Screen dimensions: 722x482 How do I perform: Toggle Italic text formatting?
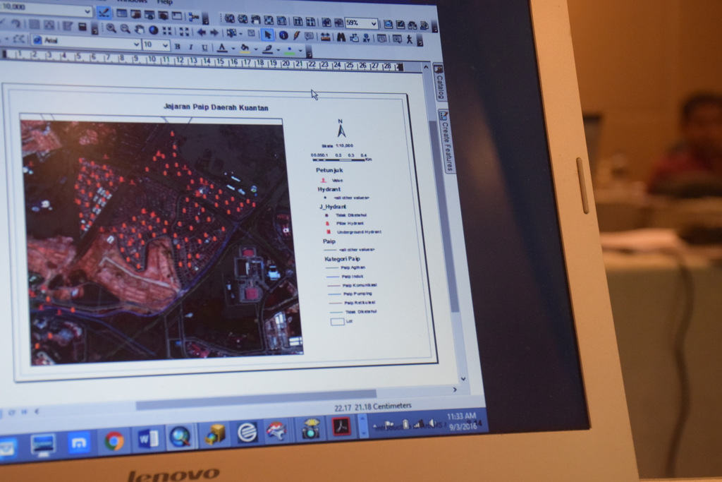coord(190,47)
